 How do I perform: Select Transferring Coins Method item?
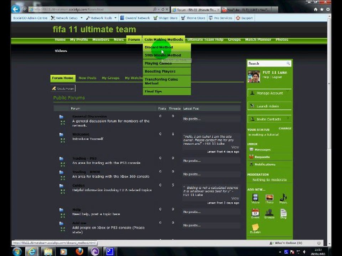coord(167,81)
